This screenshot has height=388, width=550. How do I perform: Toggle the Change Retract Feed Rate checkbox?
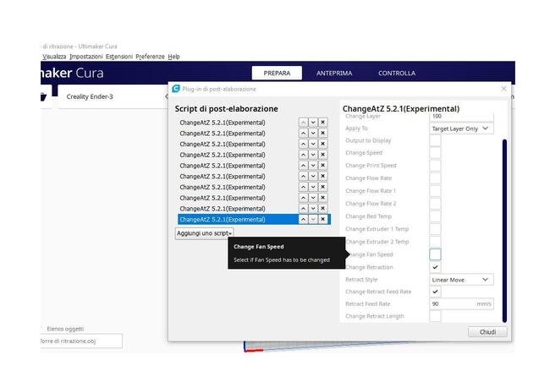435,292
